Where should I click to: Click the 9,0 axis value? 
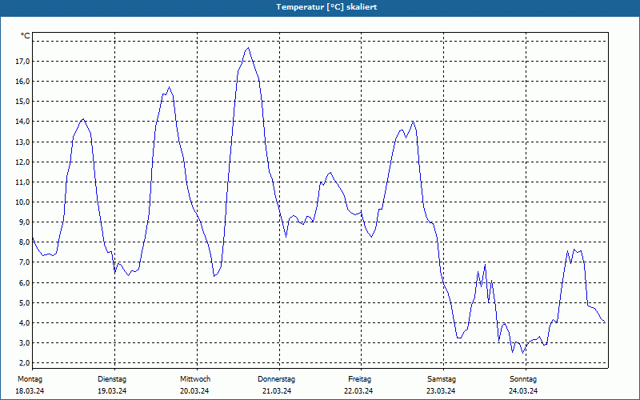point(24,222)
